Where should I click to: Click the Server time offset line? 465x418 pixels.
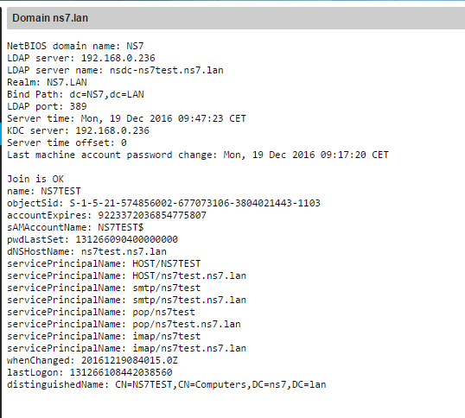67,142
